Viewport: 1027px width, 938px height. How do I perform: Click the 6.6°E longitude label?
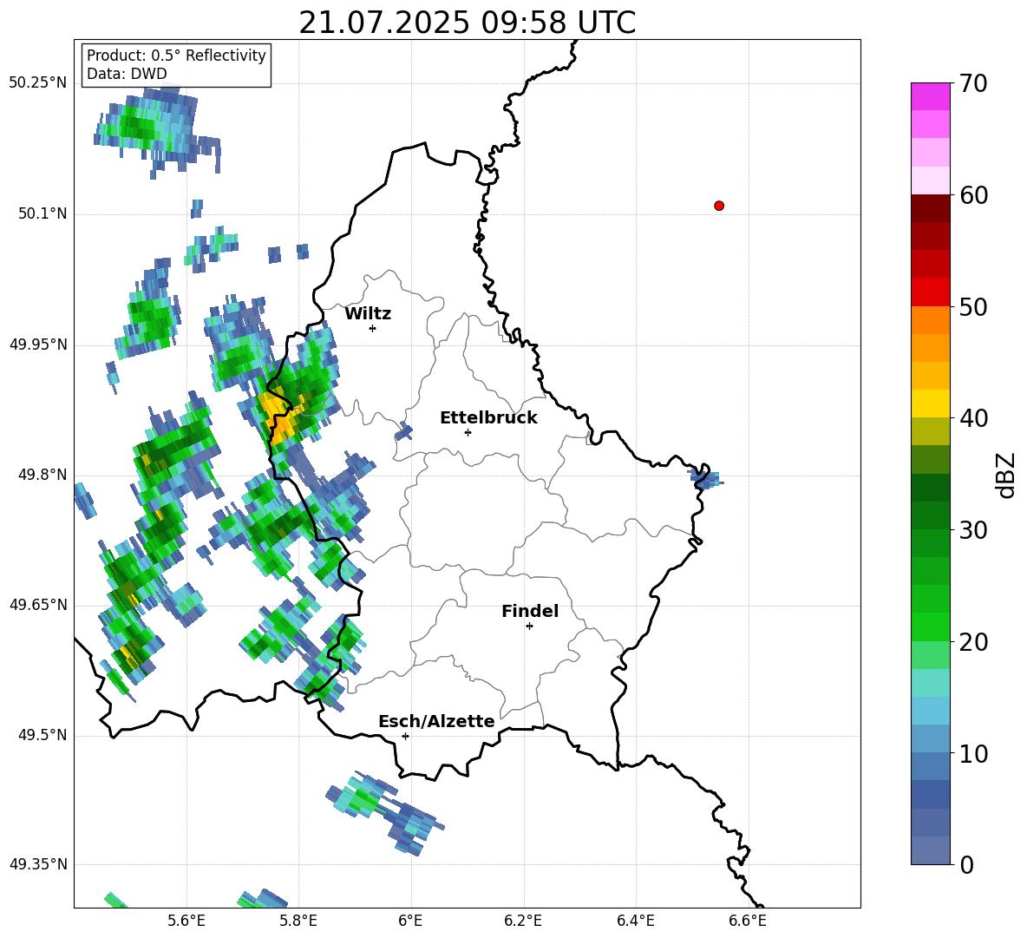point(748,921)
